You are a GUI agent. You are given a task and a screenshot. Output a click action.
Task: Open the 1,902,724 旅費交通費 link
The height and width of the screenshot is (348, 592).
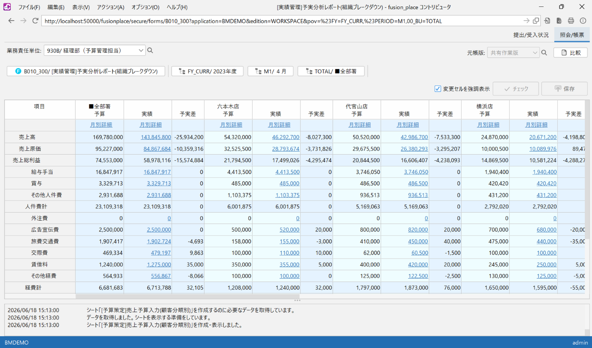[159, 241]
